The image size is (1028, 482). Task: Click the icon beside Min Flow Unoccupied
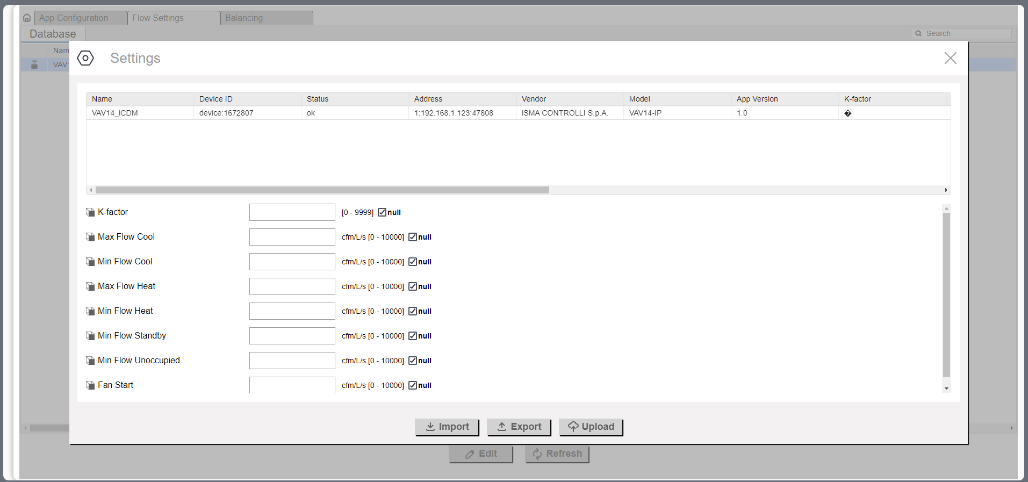tap(90, 361)
